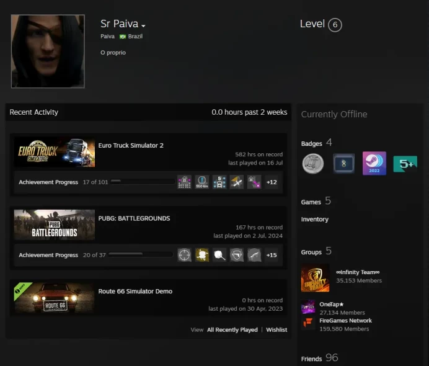The image size is (429, 366).
Task: Click Euro Truck achievement progress bar
Action: click(142, 182)
